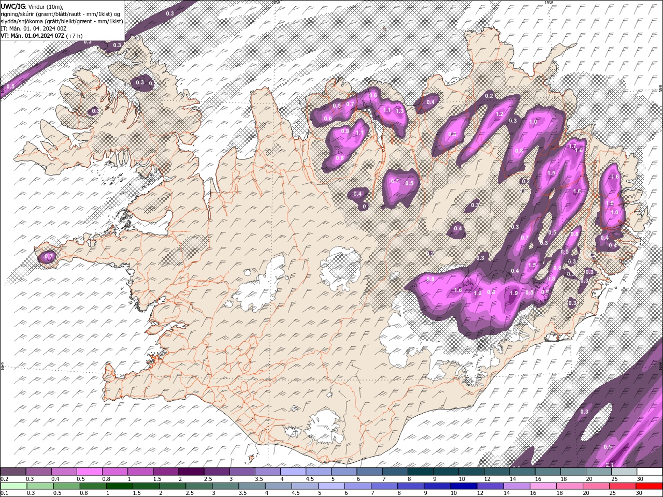Click the red 30 swatch in the lower legend row
The height and width of the screenshot is (497, 663).
(649, 486)
